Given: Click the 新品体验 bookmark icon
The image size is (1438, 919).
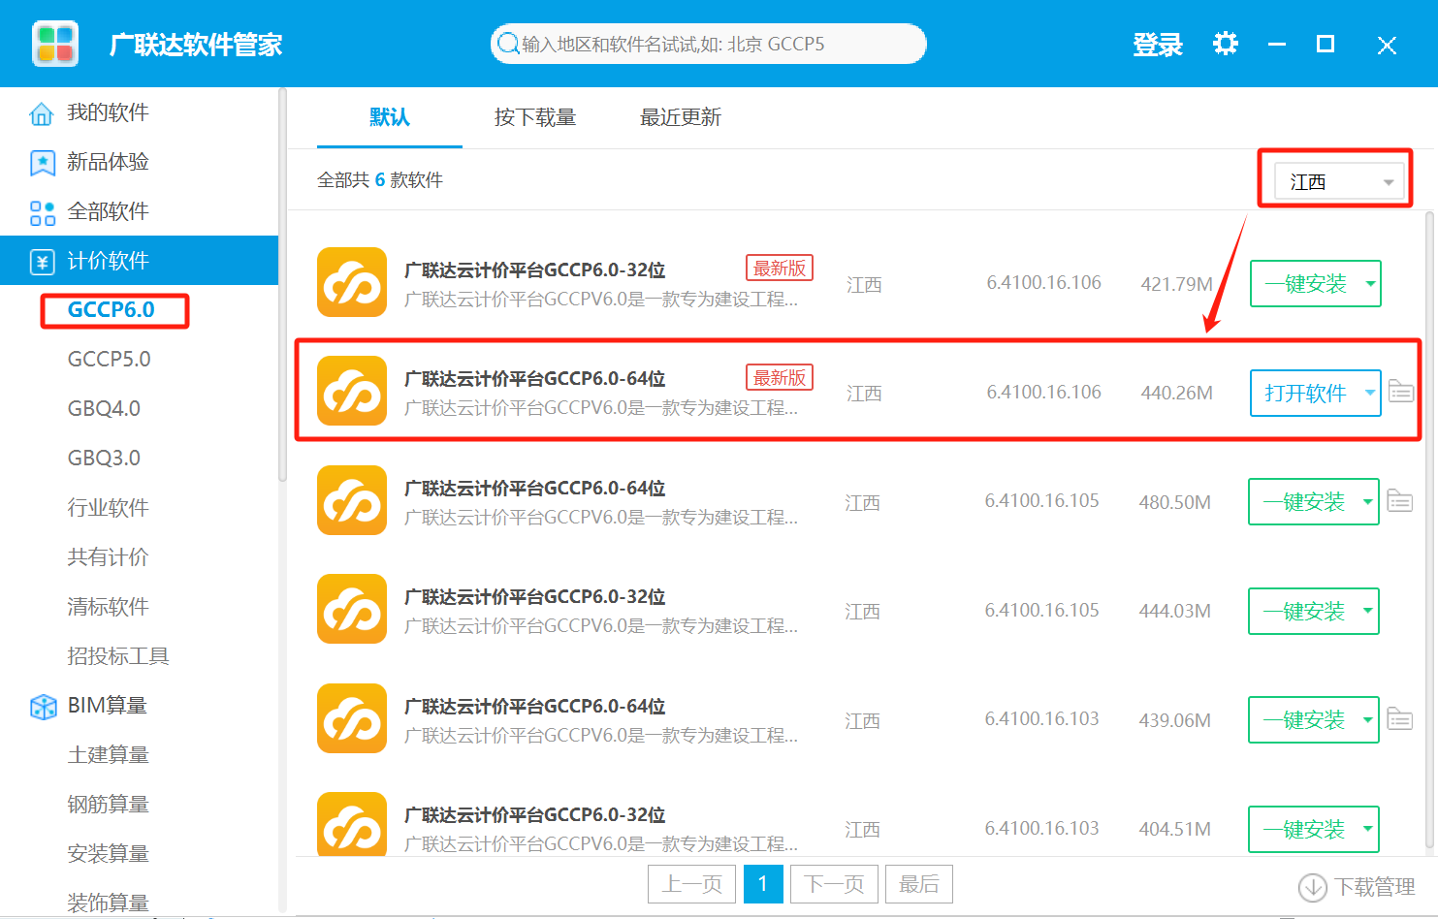Looking at the screenshot, I should point(42,163).
